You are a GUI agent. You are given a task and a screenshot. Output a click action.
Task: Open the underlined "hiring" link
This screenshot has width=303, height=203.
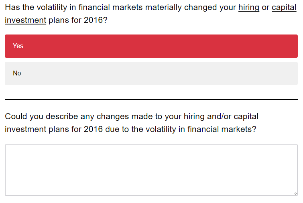[249, 8]
